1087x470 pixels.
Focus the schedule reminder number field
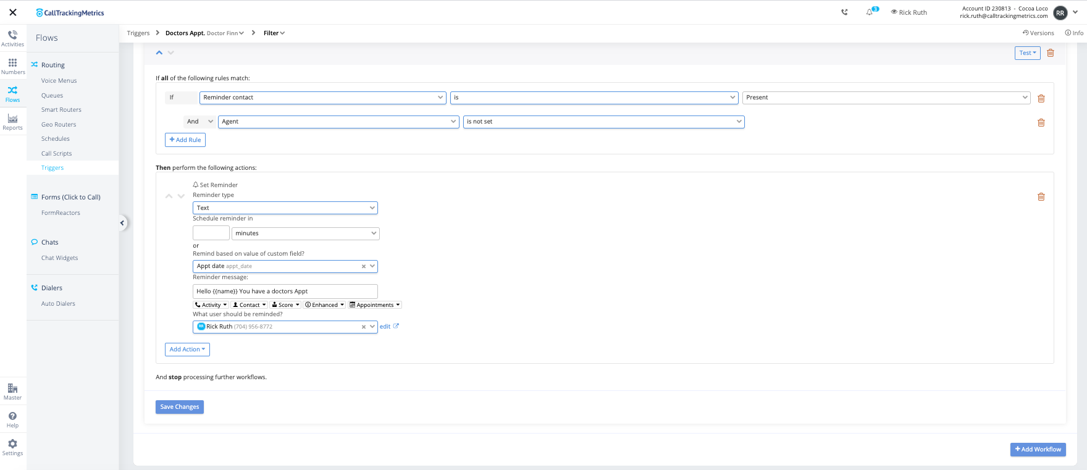(211, 233)
